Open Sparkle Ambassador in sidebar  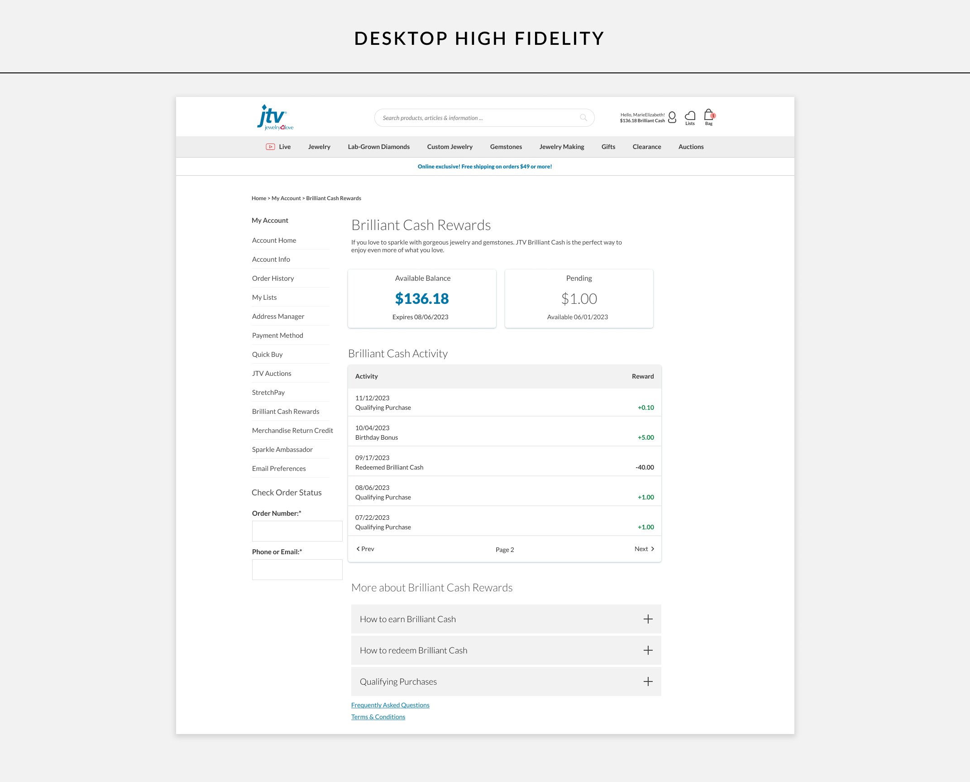tap(282, 450)
